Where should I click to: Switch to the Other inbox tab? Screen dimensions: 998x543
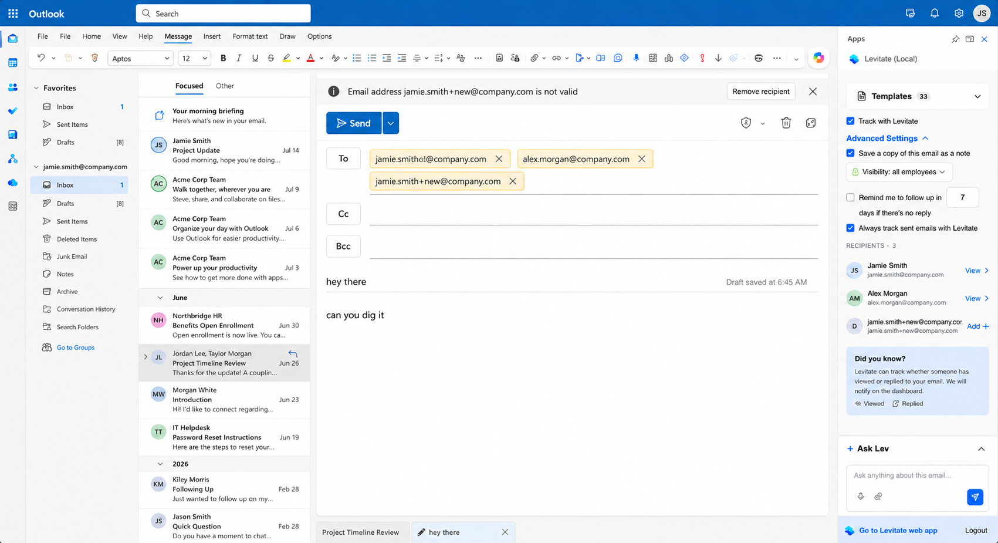pos(225,86)
